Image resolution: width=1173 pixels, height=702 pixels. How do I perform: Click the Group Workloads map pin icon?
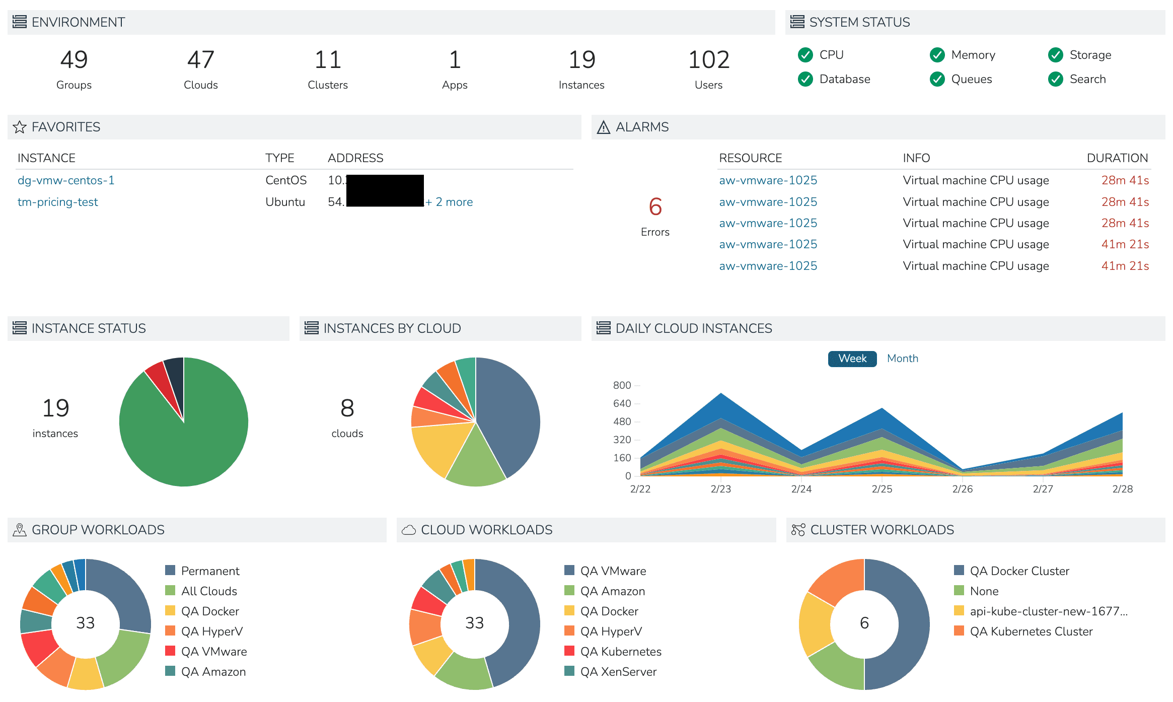[x=19, y=529]
